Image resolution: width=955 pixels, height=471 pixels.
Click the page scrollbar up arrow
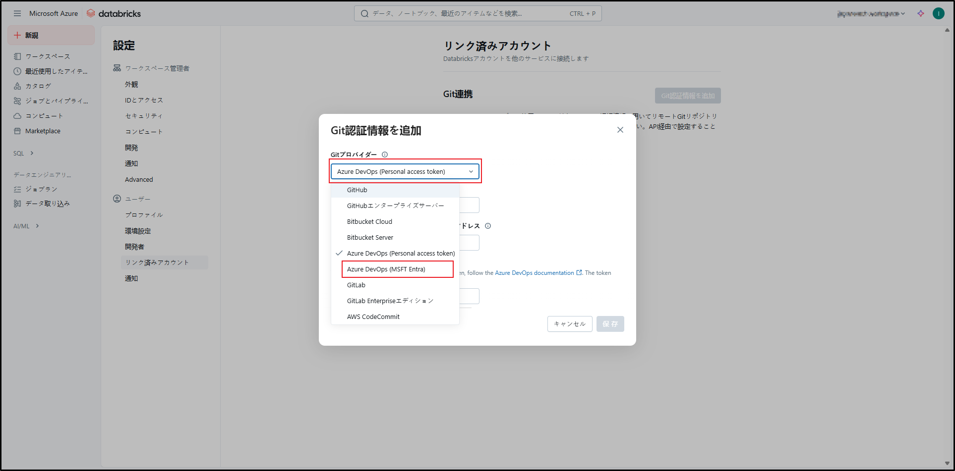947,30
